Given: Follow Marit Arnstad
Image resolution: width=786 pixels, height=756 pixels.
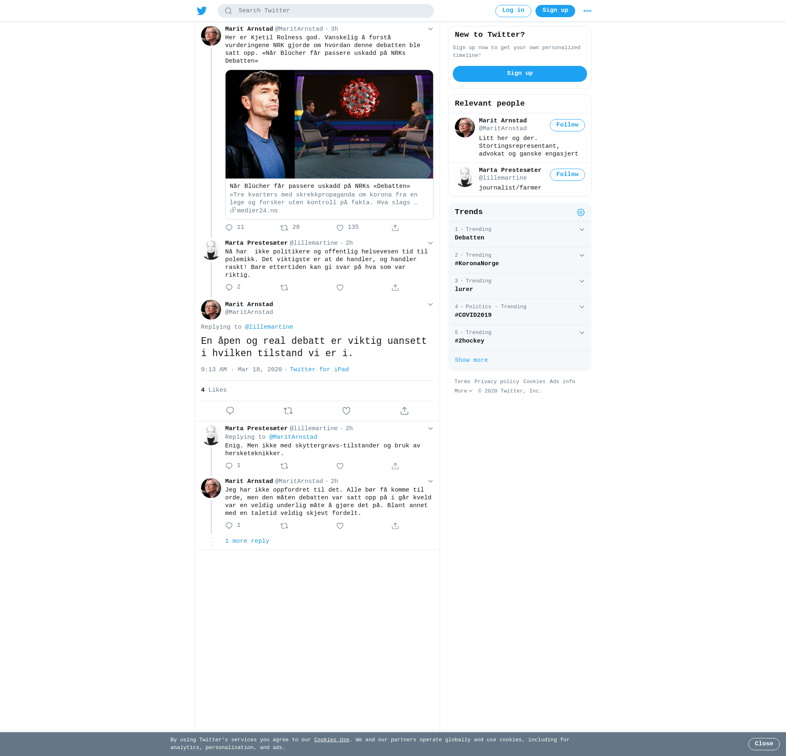Looking at the screenshot, I should [x=567, y=125].
